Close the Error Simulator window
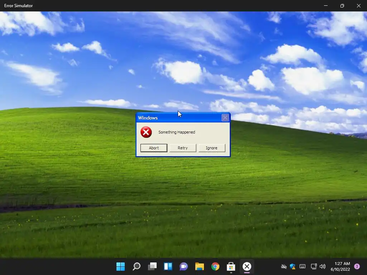Viewport: 367px width, 275px height. pos(358,6)
